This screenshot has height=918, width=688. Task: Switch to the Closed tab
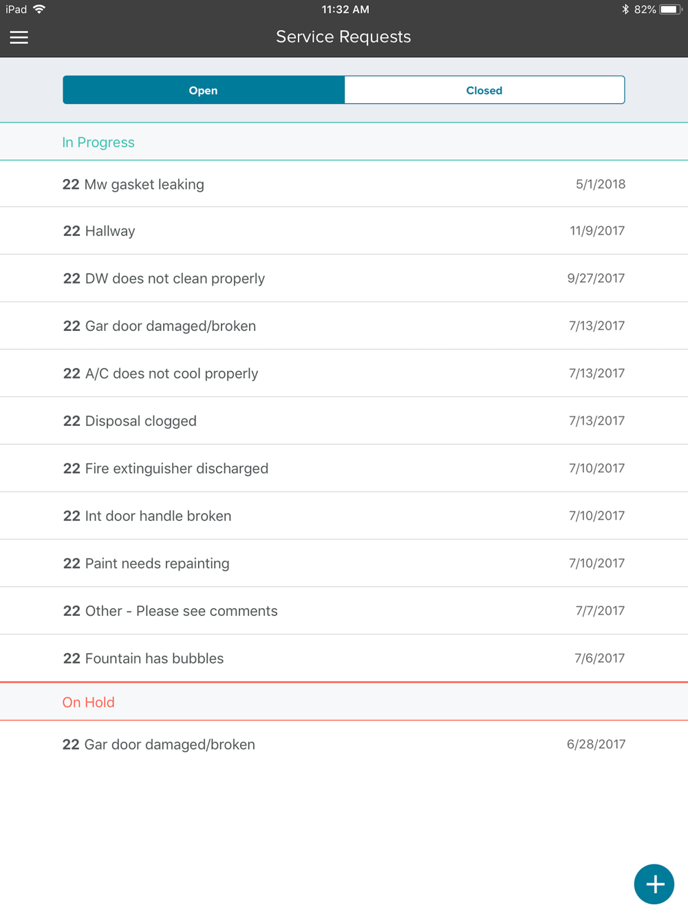tap(484, 90)
